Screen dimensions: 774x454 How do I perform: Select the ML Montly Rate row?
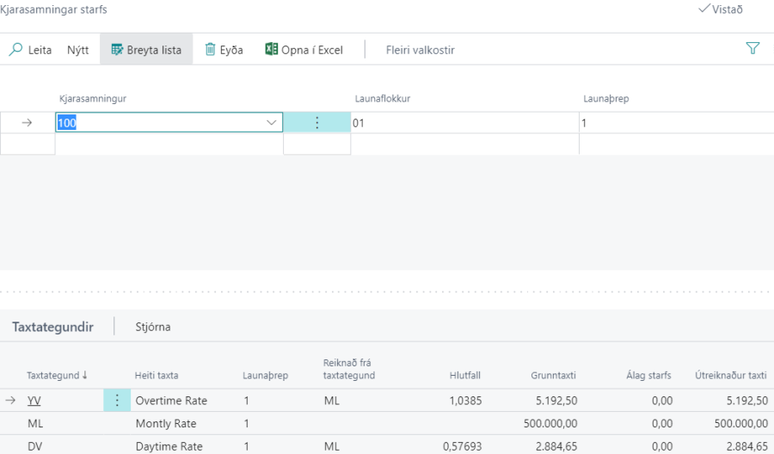point(172,423)
